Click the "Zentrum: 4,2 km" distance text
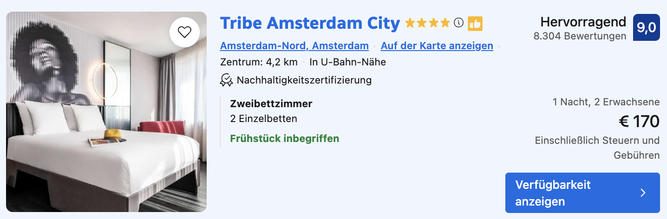 tap(259, 62)
